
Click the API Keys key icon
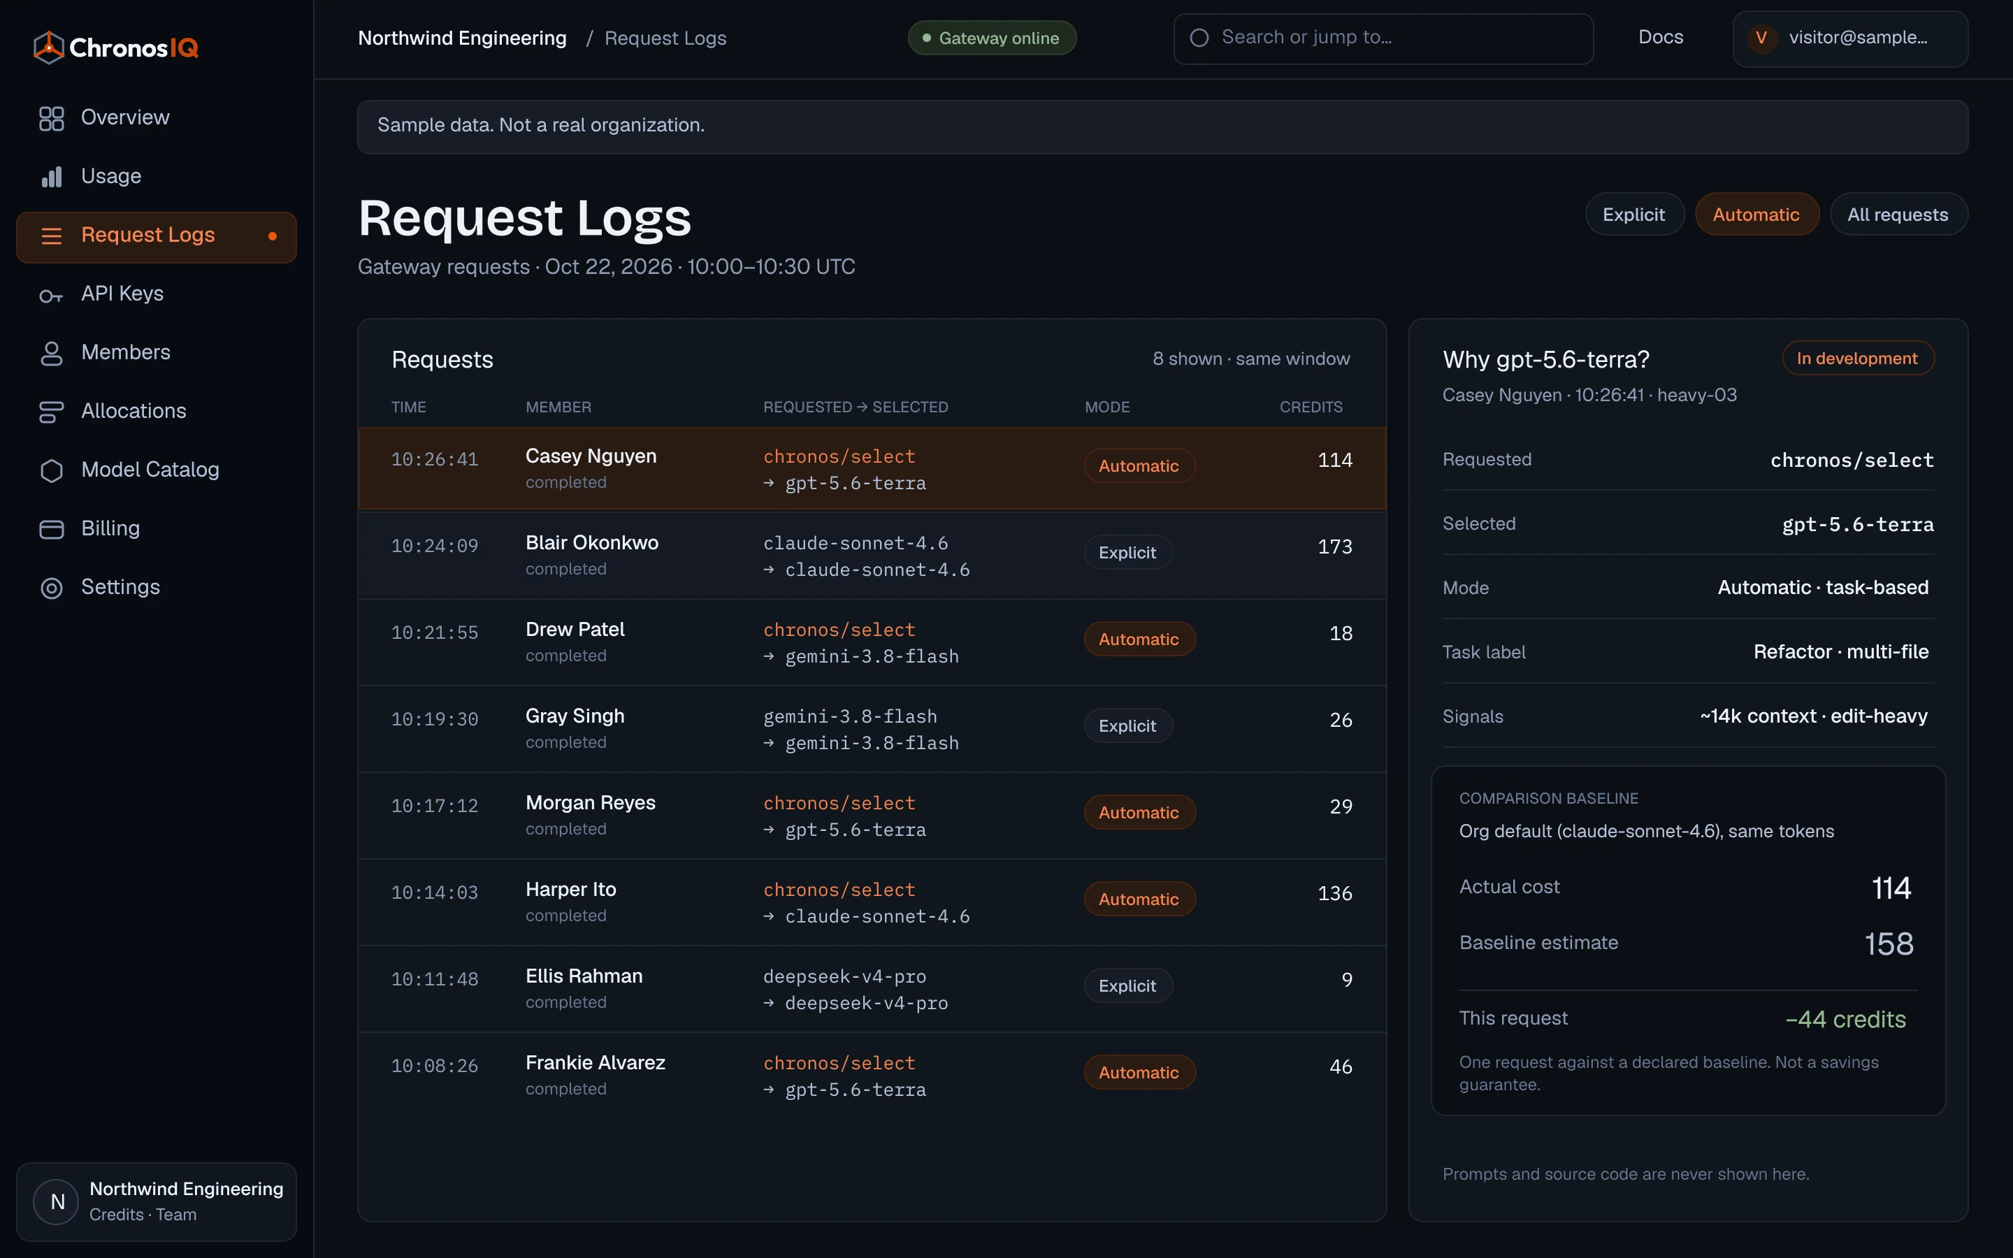click(52, 296)
